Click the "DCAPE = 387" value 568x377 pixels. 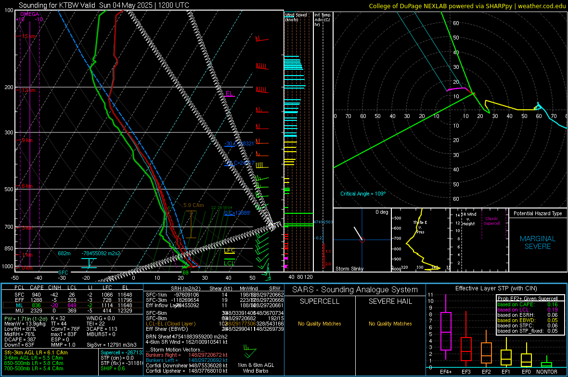point(20,339)
